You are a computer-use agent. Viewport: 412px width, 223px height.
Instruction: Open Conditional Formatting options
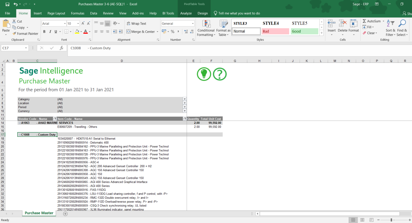[206, 28]
